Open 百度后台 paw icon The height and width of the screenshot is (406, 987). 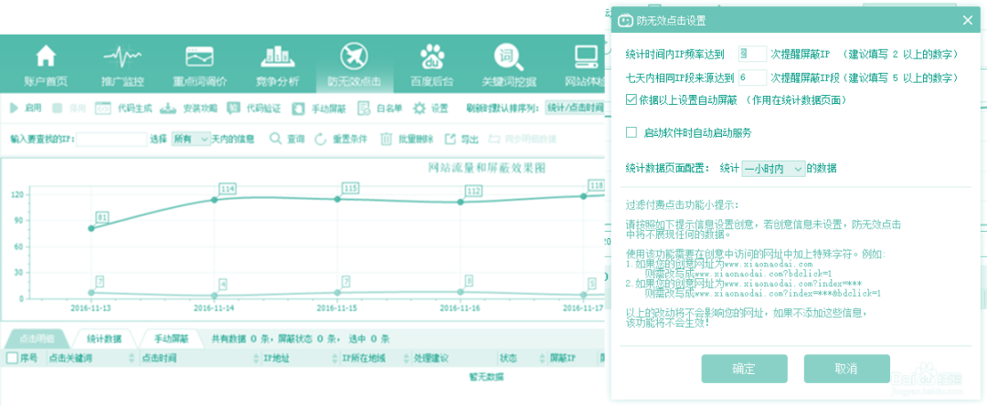(431, 57)
